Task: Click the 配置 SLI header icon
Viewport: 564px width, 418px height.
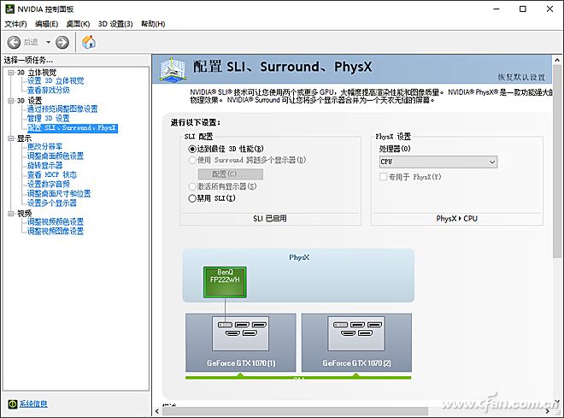Action: (173, 68)
